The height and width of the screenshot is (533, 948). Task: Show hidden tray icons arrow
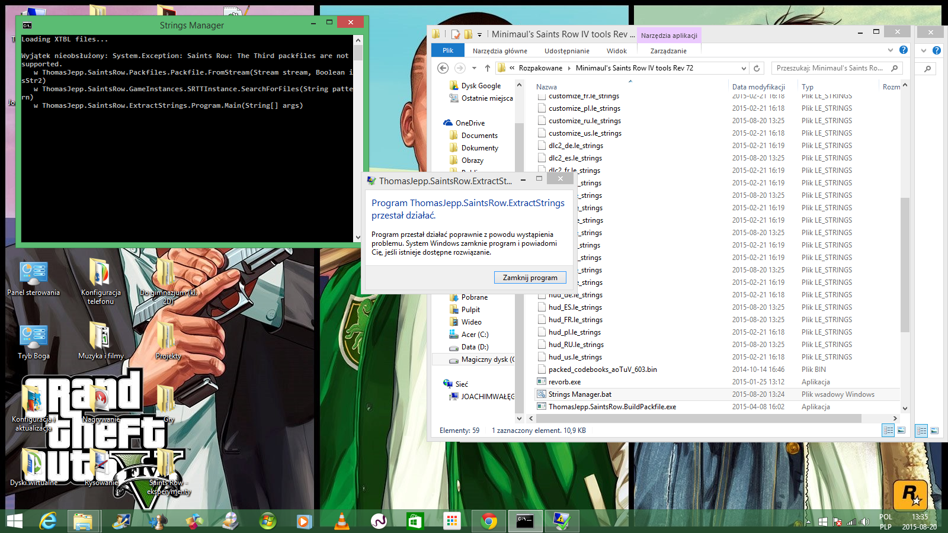click(x=809, y=522)
